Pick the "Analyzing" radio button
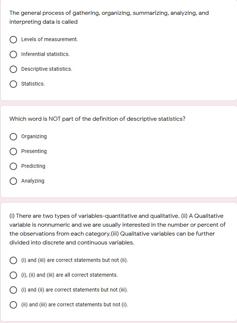237x323 pixels. [x=13, y=181]
